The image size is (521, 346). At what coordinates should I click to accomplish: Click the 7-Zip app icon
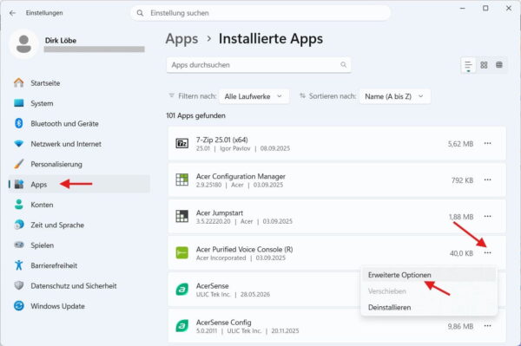[181, 143]
